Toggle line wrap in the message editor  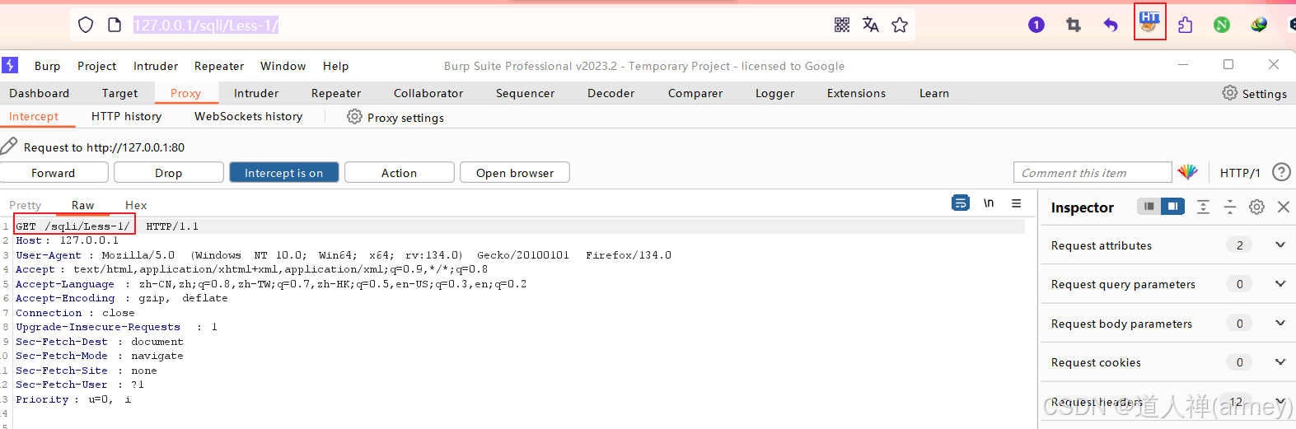tap(961, 203)
